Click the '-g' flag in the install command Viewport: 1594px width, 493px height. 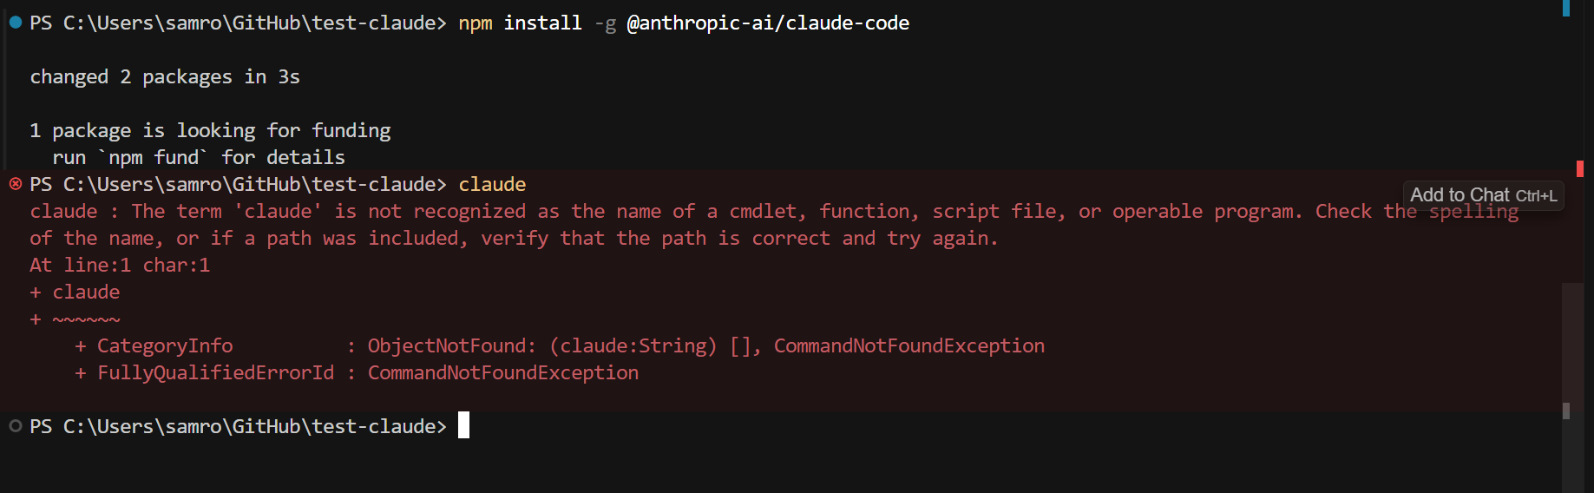tap(606, 24)
